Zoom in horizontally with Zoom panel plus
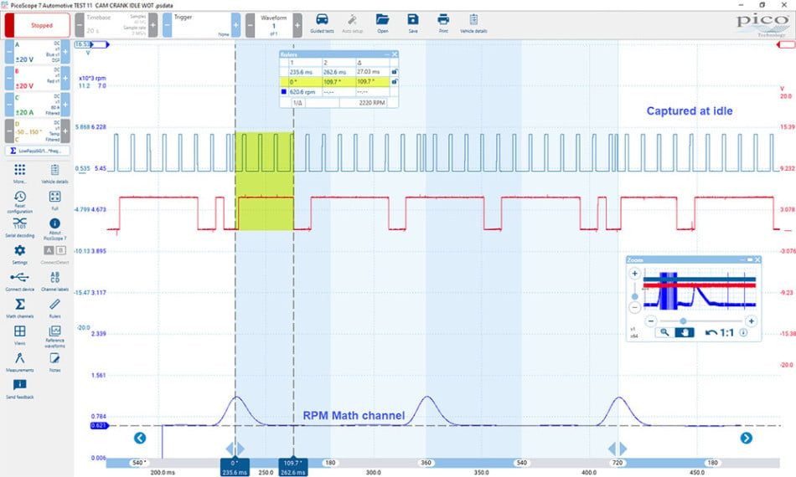The width and height of the screenshot is (796, 477). (x=751, y=321)
